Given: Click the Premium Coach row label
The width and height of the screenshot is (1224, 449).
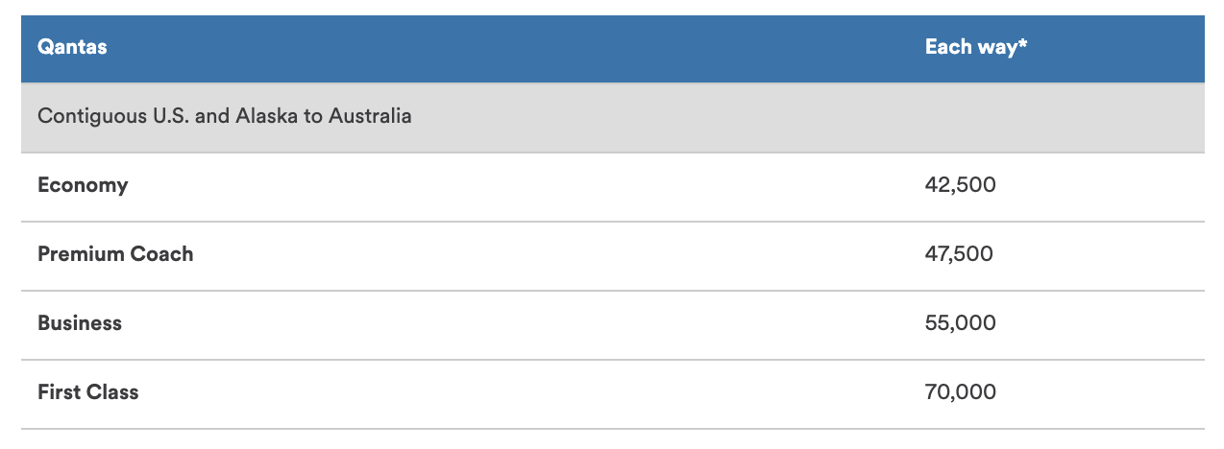Looking at the screenshot, I should pyautogui.click(x=115, y=254).
